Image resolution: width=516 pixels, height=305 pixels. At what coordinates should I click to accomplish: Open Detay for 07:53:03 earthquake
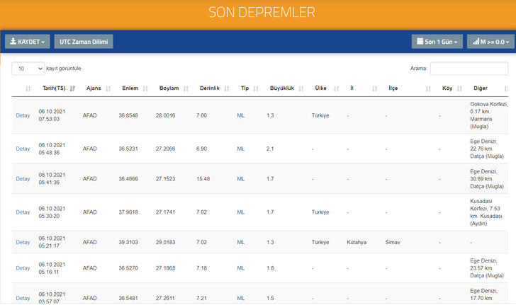pyautogui.click(x=23, y=115)
